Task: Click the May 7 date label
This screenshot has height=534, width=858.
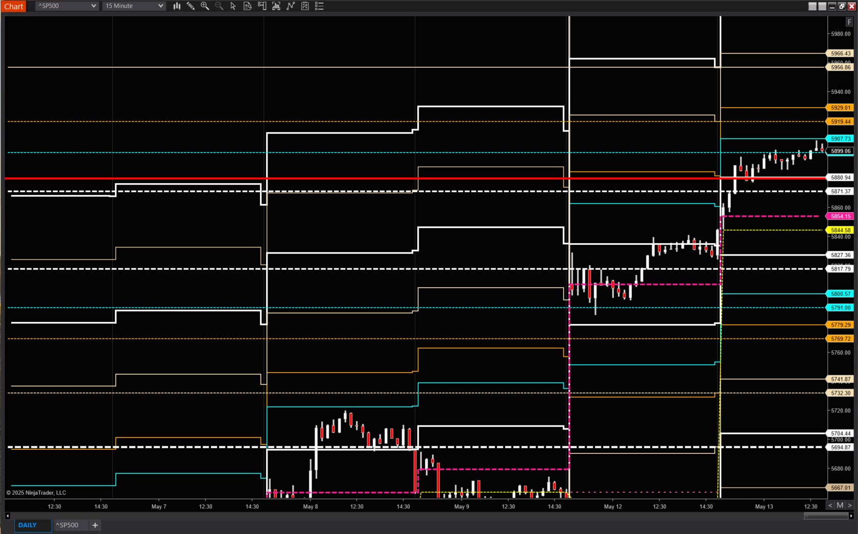Action: pos(159,506)
